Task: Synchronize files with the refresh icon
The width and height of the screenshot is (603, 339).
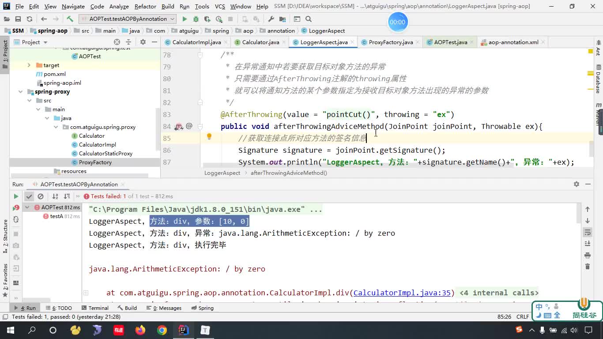Action: click(30, 19)
